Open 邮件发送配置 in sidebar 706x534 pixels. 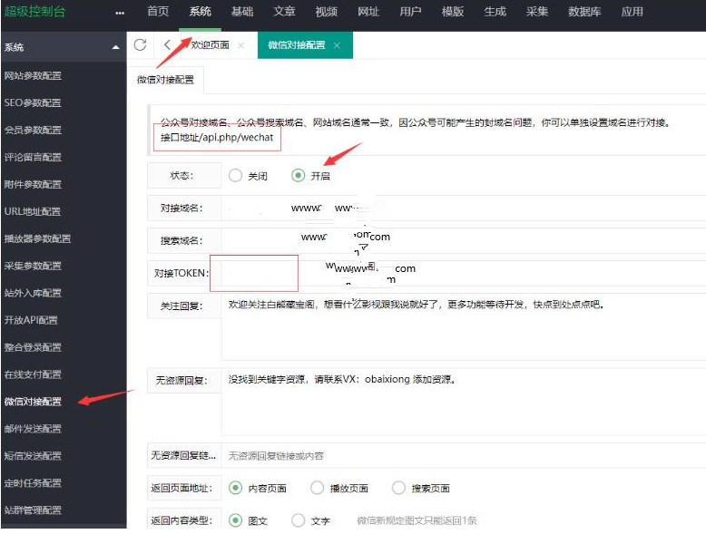click(x=33, y=429)
